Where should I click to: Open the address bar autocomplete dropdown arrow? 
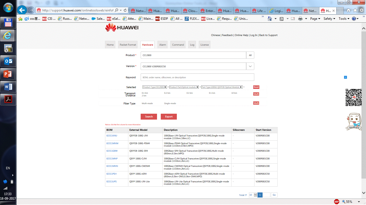[121, 10]
